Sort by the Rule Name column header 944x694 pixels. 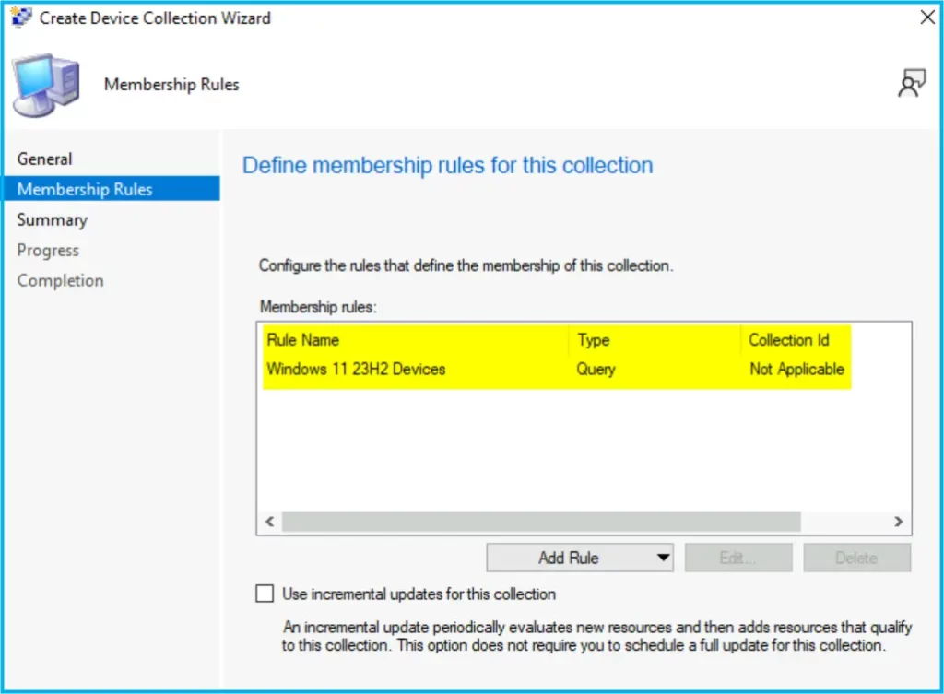coord(302,340)
